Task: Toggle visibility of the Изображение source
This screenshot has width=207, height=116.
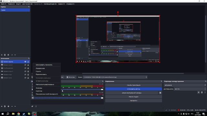Action: click(25, 68)
